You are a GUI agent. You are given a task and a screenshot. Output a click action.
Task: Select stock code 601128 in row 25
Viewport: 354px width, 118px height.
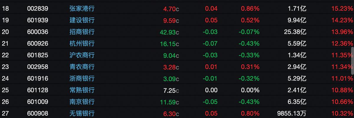pos(37,90)
